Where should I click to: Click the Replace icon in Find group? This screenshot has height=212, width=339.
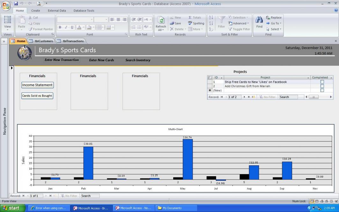pyautogui.click(x=273, y=18)
